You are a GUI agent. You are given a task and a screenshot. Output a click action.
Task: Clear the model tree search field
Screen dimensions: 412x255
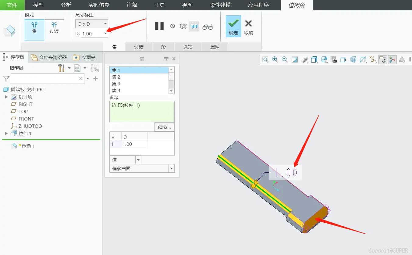point(81,79)
